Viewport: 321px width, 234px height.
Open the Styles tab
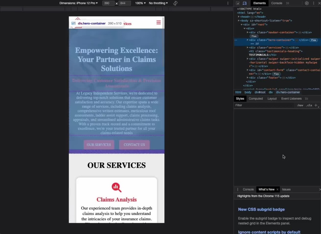point(240,98)
